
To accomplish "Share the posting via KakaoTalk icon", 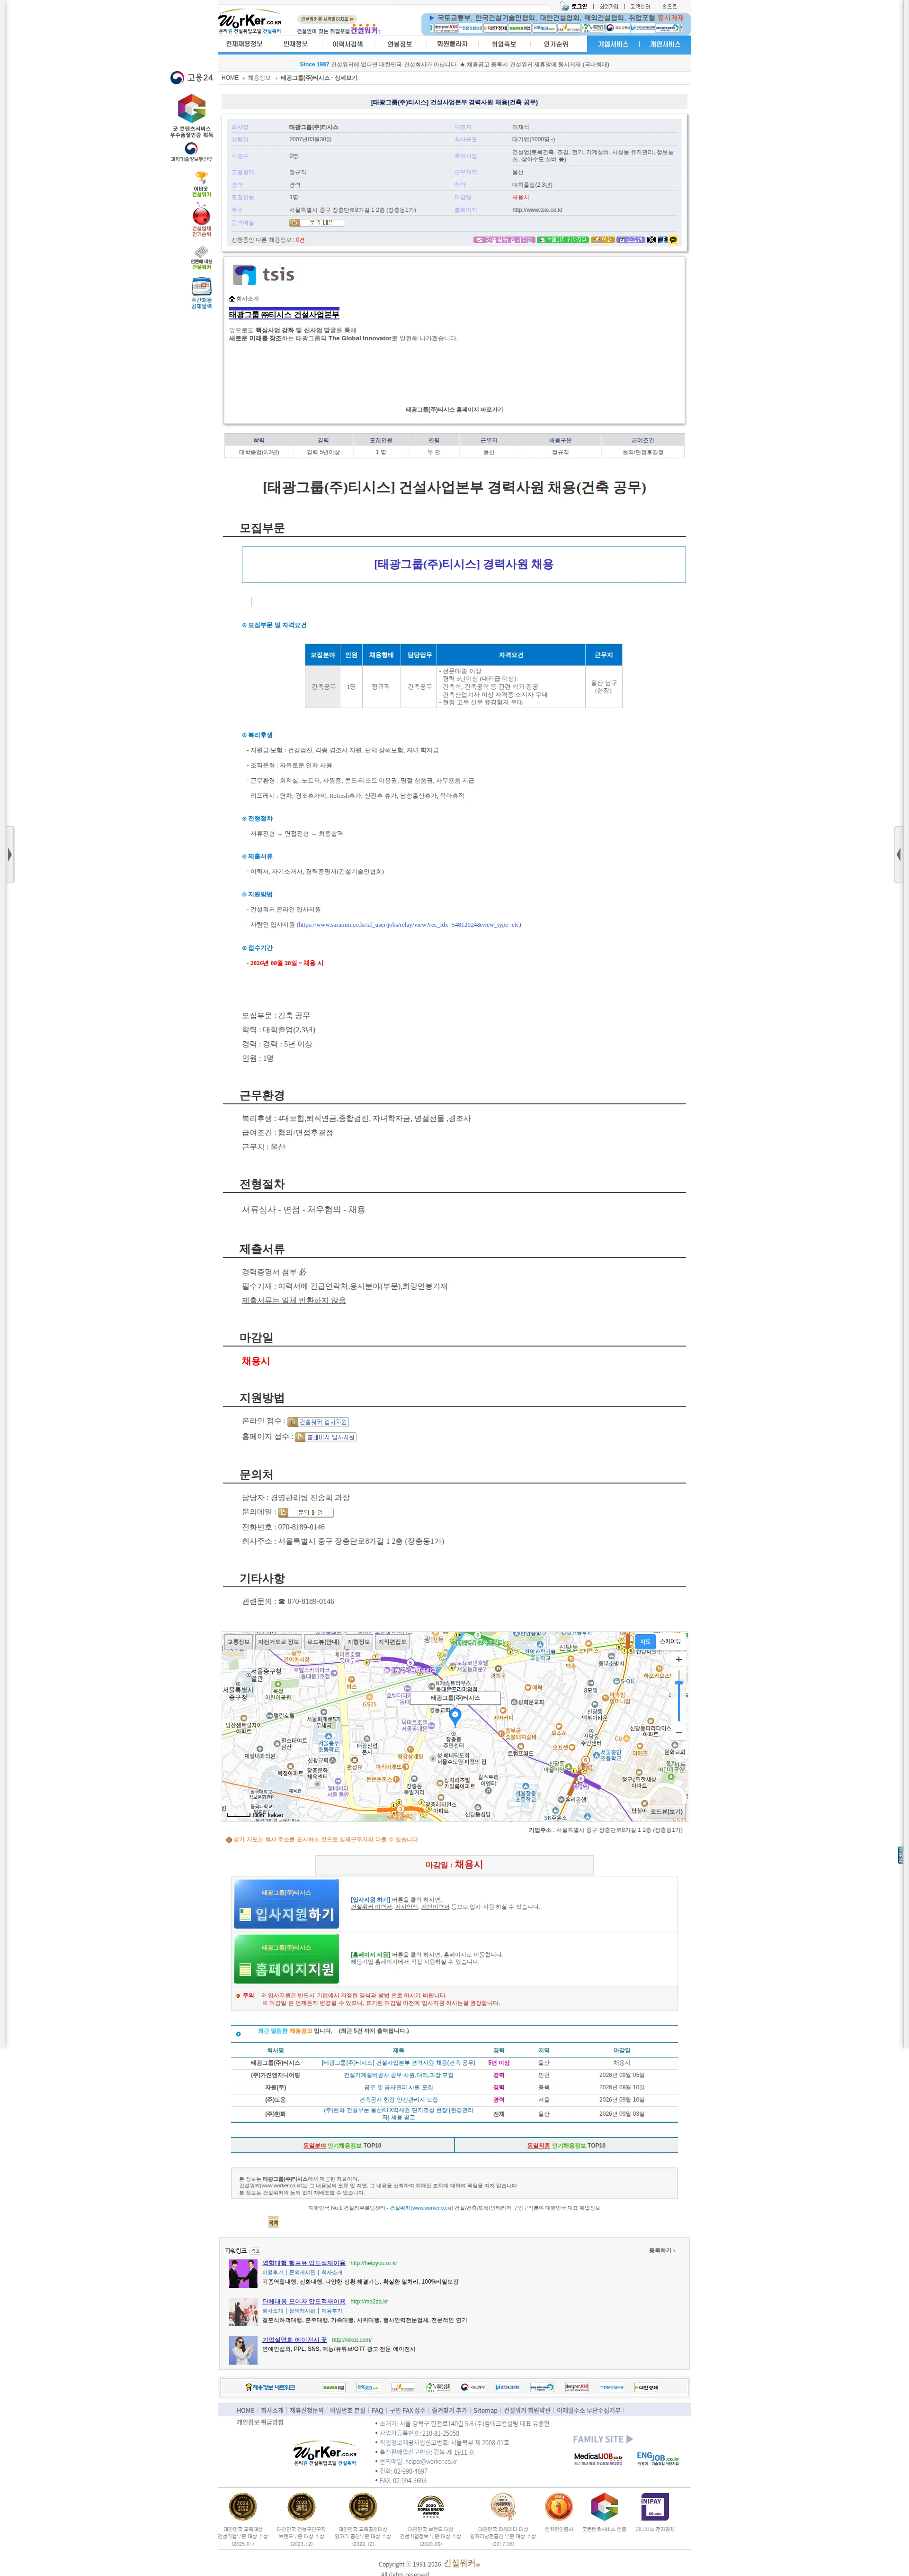I will (673, 240).
